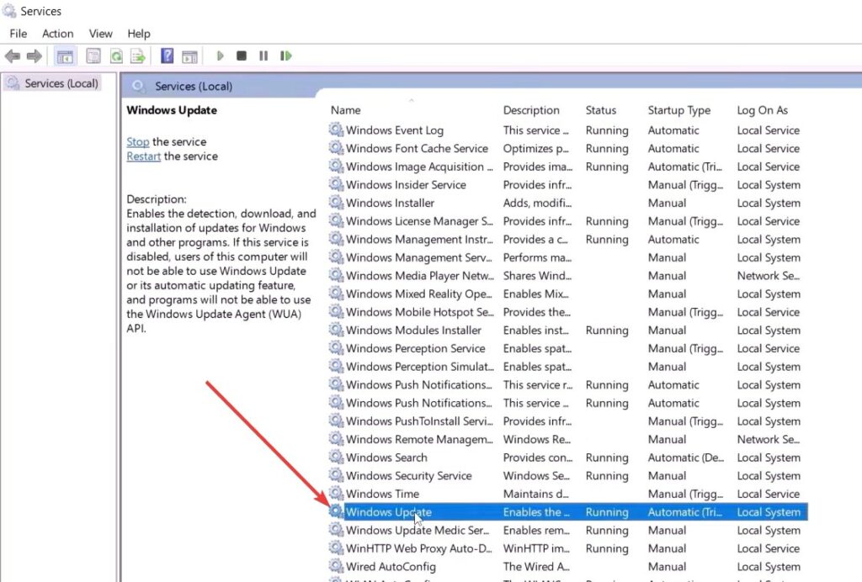Click the Stop Service square icon
Screen dimensions: 862x582
tap(242, 56)
